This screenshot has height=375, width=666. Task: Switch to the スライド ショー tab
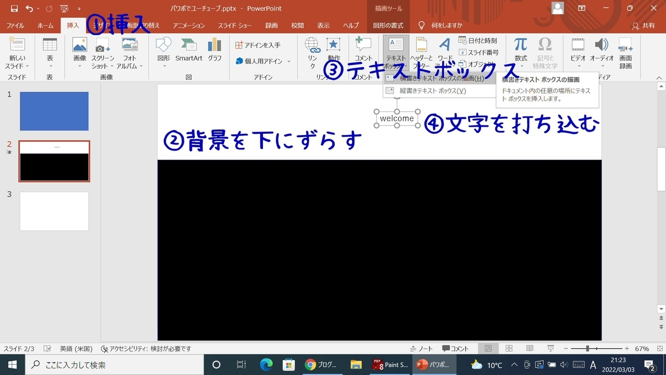coord(235,26)
